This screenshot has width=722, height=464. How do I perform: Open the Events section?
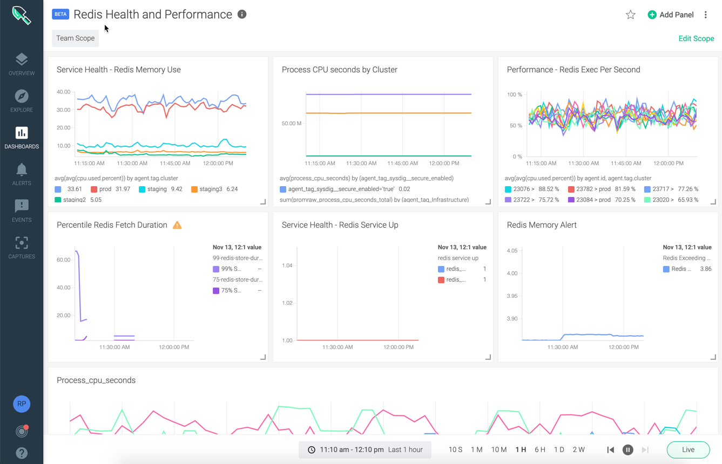click(x=22, y=211)
